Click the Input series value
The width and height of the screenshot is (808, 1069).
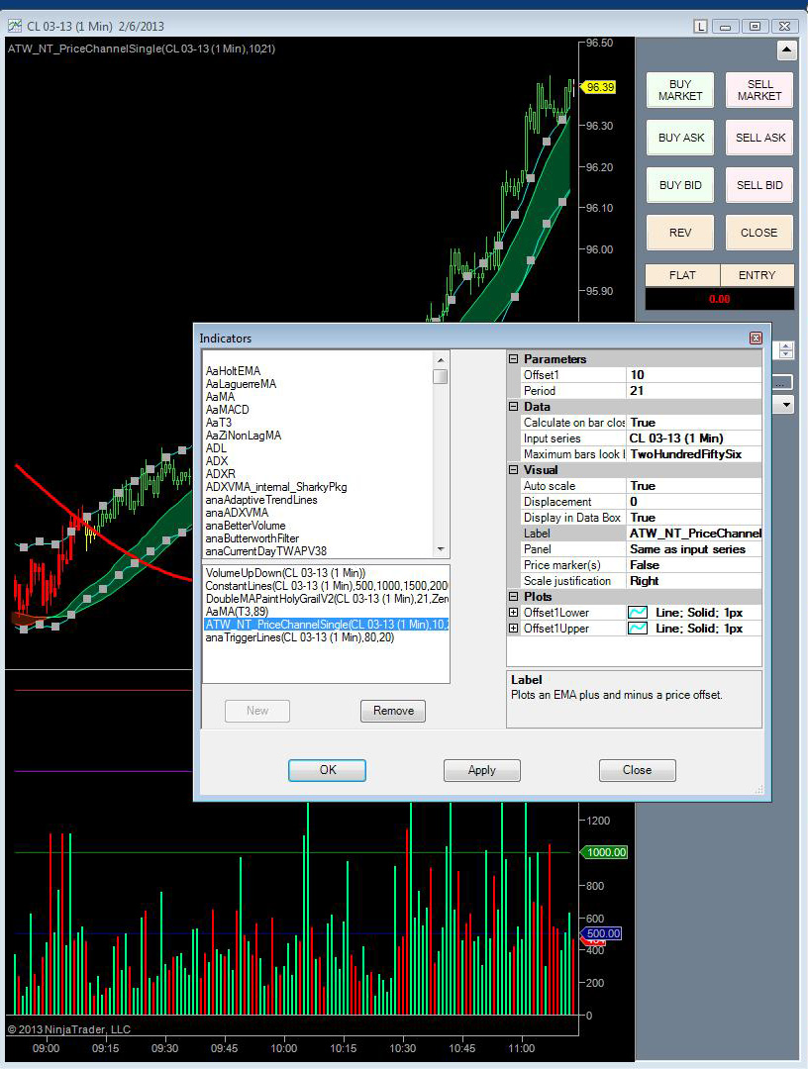(693, 438)
